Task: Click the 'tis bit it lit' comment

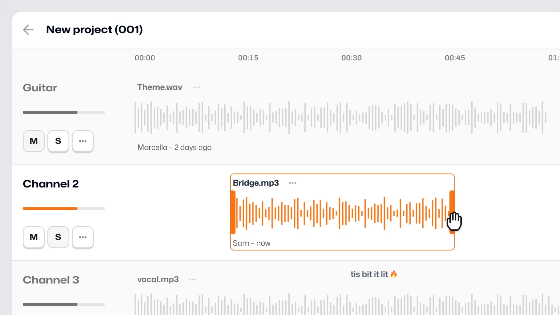Action: [373, 274]
